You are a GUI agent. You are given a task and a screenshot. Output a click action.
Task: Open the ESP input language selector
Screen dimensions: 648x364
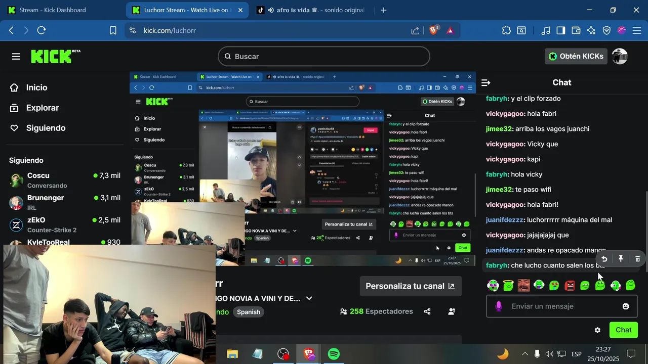click(577, 354)
